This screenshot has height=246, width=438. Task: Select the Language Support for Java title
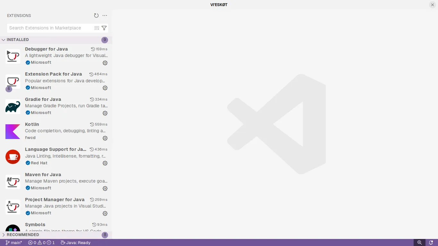[56, 149]
